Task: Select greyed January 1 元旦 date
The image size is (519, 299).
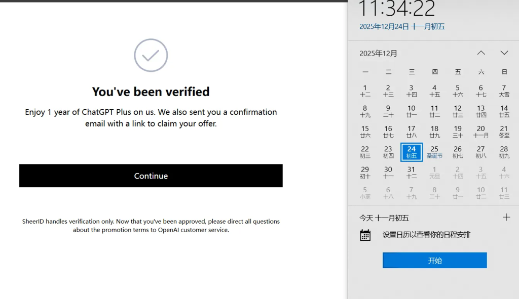Action: (x=434, y=173)
